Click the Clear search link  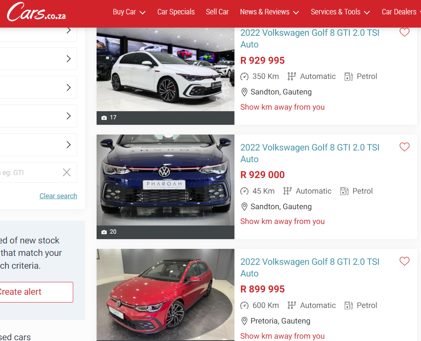pyautogui.click(x=58, y=196)
